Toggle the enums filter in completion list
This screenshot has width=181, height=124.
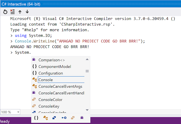(73, 118)
